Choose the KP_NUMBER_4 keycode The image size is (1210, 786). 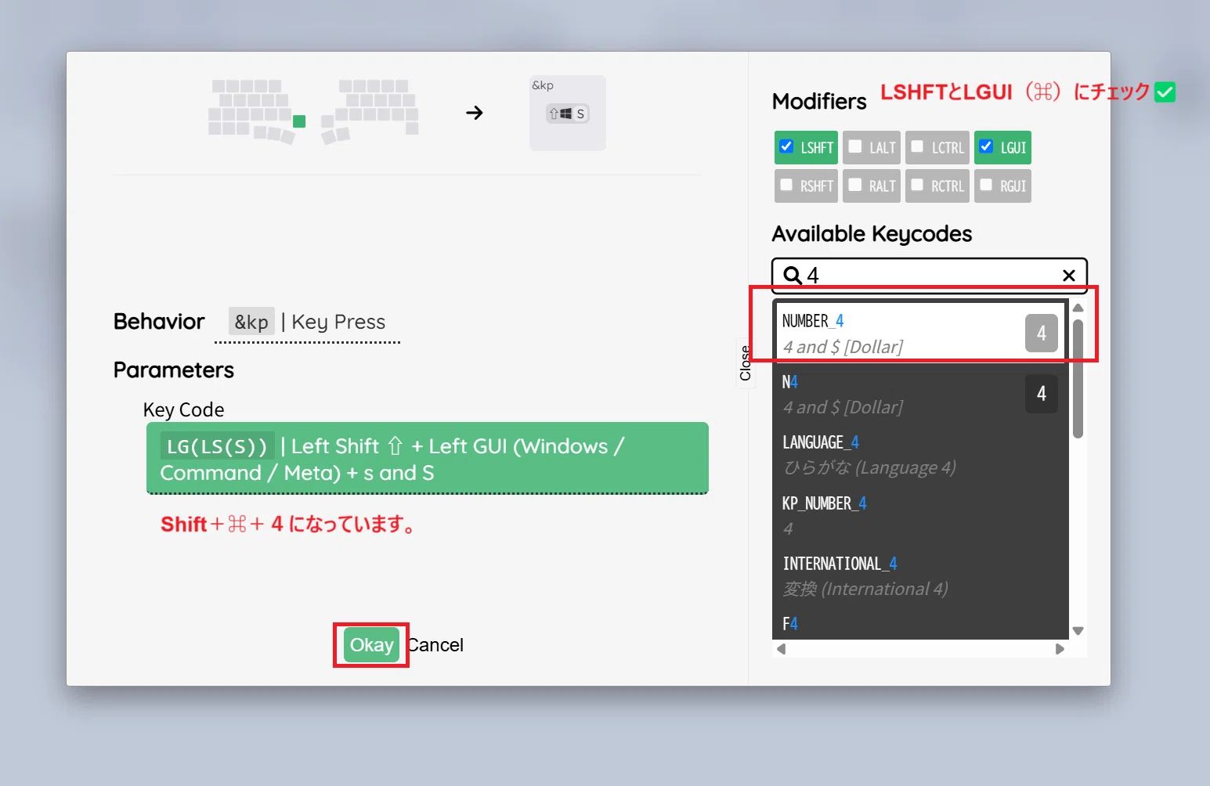click(920, 515)
